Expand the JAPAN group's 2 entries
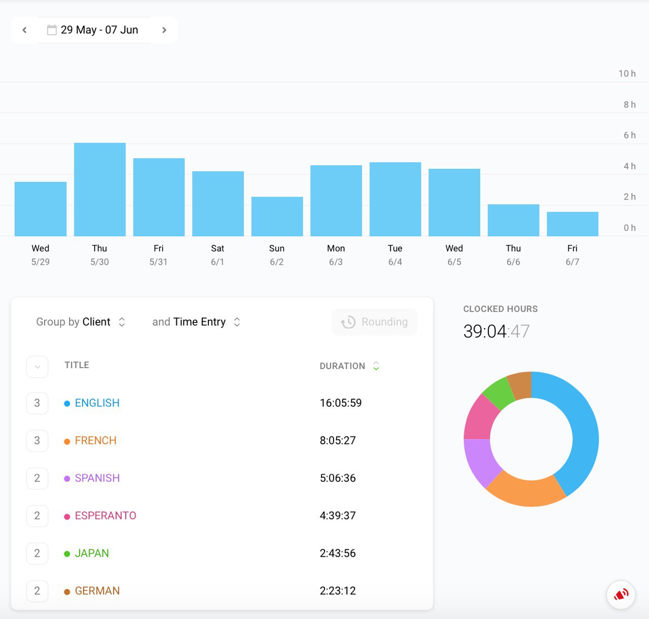649x619 pixels. (x=37, y=553)
